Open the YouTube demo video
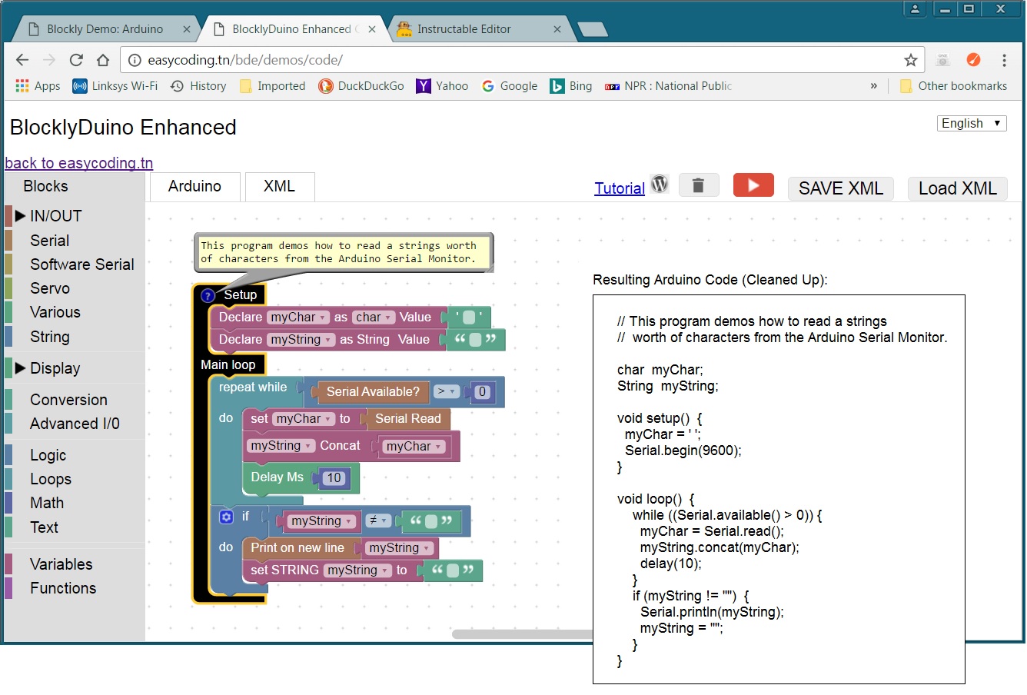The height and width of the screenshot is (695, 1027). pos(753,185)
